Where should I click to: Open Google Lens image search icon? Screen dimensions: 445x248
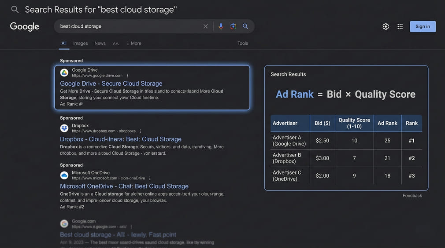click(233, 26)
